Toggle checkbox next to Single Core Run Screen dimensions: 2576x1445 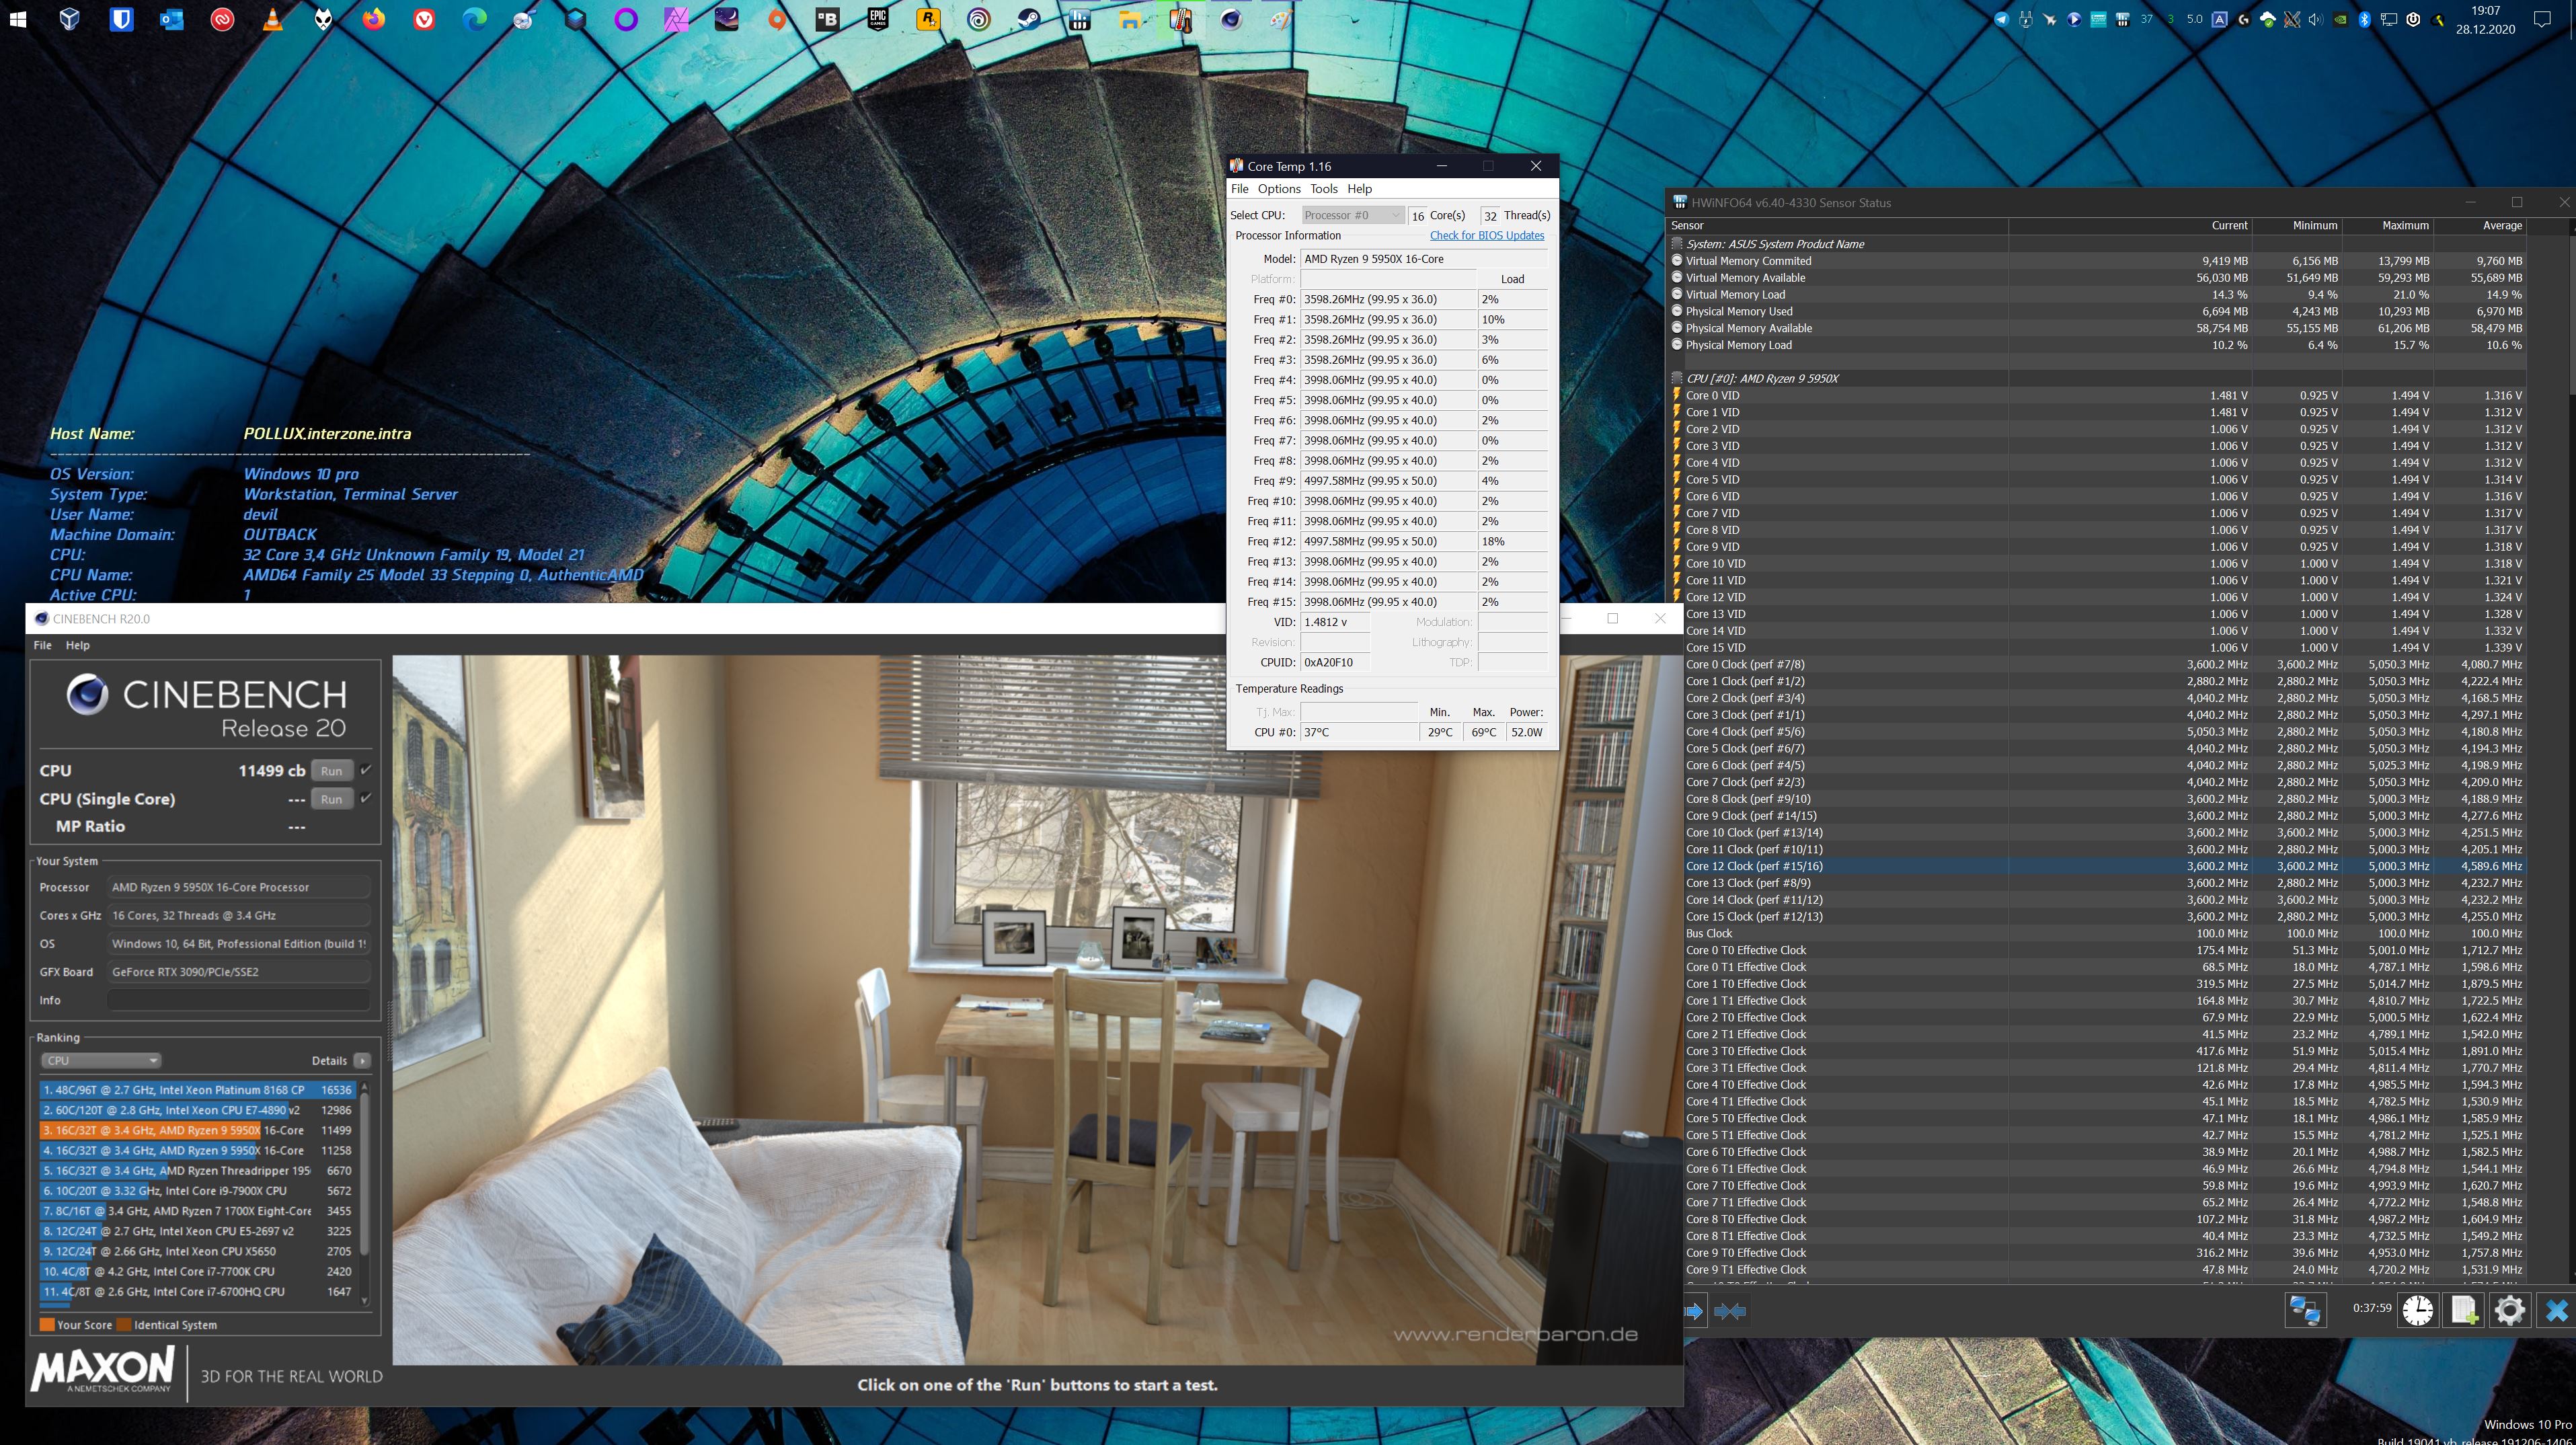coord(366,798)
